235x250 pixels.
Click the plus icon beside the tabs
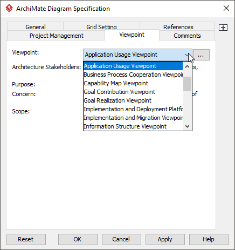223,28
